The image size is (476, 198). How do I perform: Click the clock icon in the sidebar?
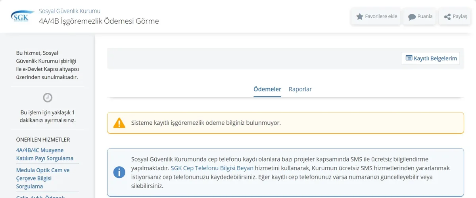click(48, 97)
